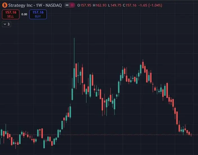Click the high price H162.93

[99, 5]
